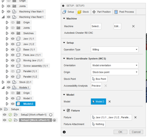Click the info icon at dialog bottom

pos(64,132)
